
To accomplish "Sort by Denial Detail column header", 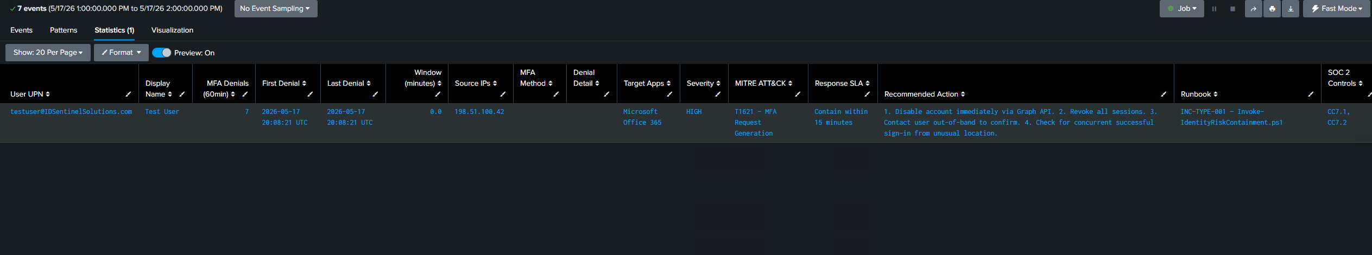I will pos(586,78).
